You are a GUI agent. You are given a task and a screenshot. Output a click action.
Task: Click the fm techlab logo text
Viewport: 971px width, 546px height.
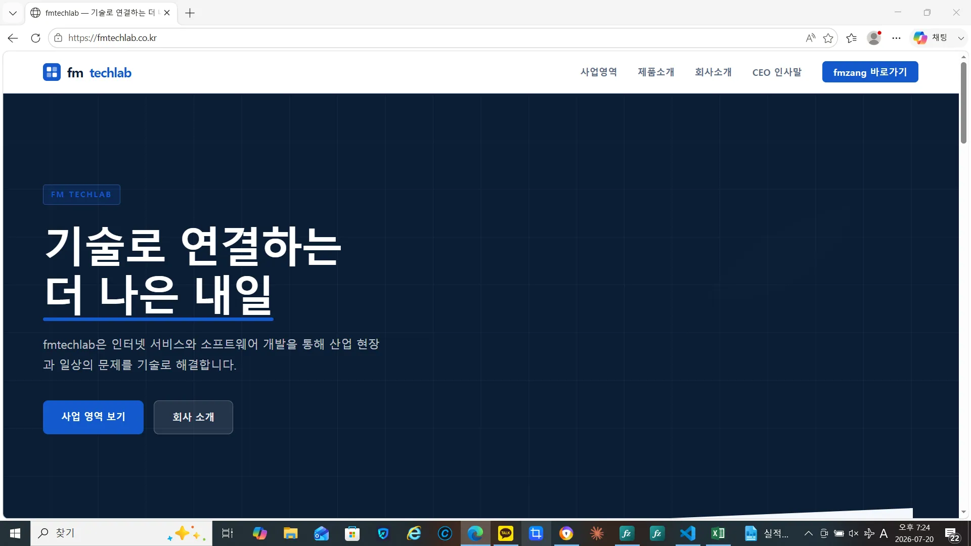99,73
